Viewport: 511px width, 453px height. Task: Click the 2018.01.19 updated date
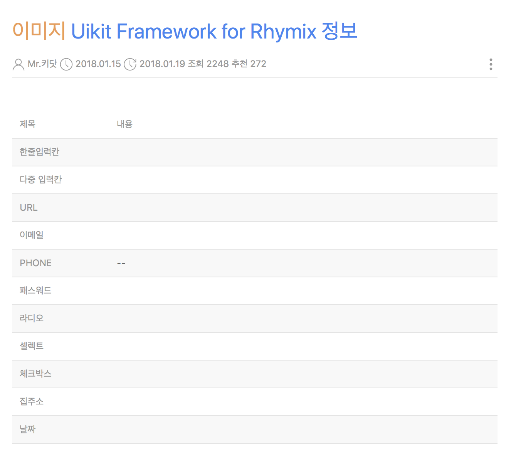[162, 64]
